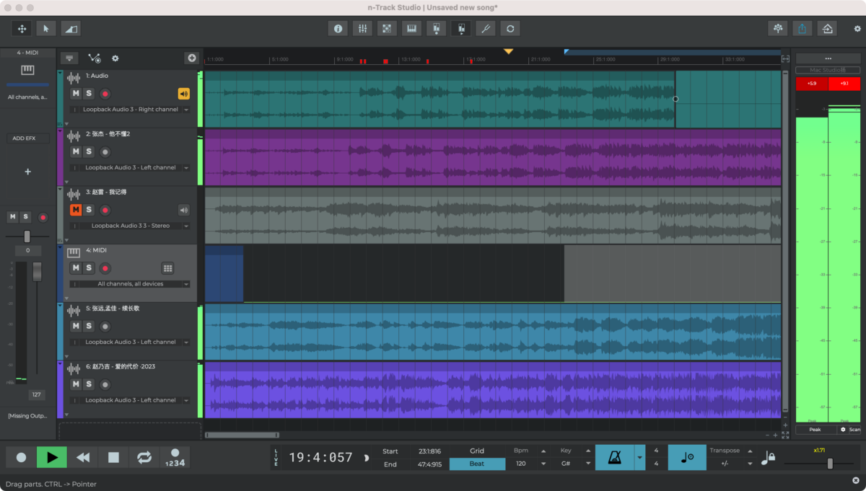Screen dimensions: 866x491
Task: Solo track 1: Audio
Action: pos(89,94)
